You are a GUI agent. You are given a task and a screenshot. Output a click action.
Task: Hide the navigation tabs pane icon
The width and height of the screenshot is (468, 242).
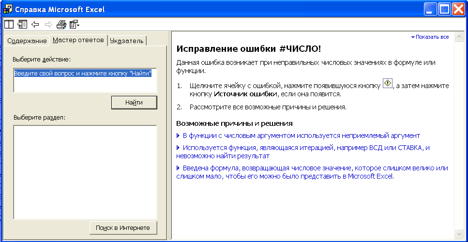(x=22, y=24)
